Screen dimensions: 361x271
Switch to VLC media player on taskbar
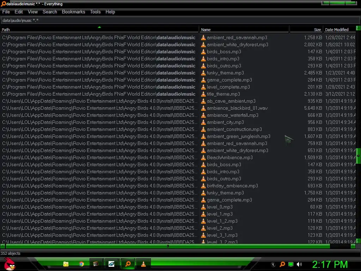pos(143,264)
